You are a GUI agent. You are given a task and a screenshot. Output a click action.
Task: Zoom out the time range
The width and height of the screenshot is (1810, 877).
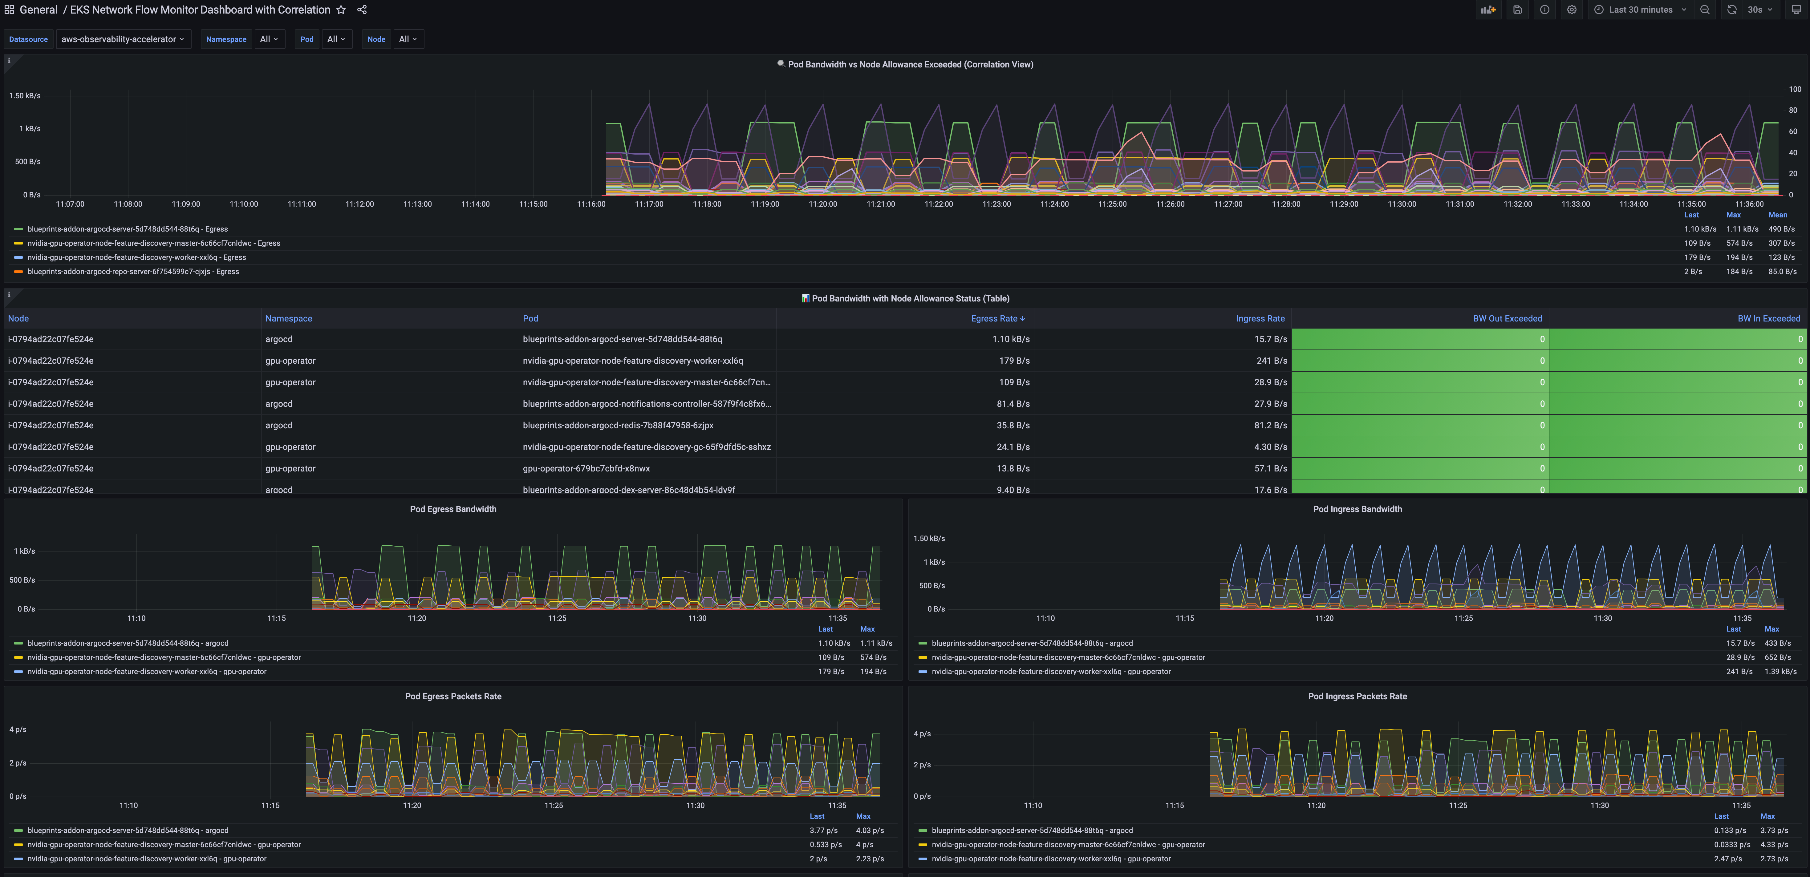(x=1705, y=10)
